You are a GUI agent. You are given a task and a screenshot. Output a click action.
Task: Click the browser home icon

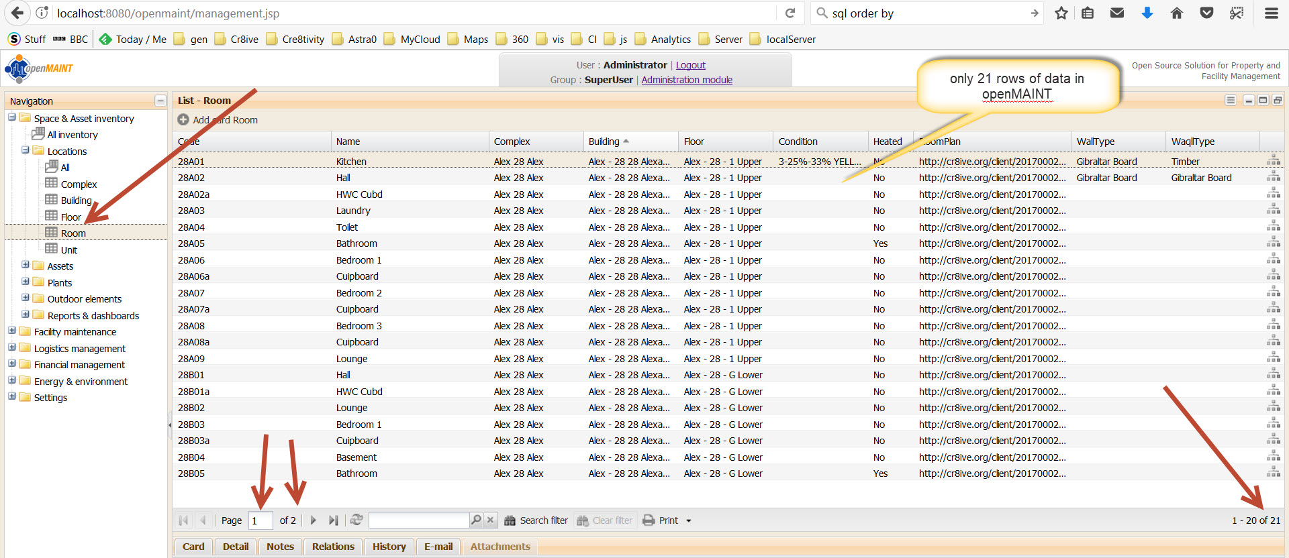coord(1176,13)
